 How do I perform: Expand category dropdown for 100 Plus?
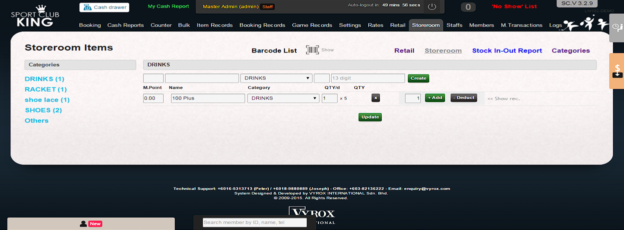pyautogui.click(x=283, y=98)
